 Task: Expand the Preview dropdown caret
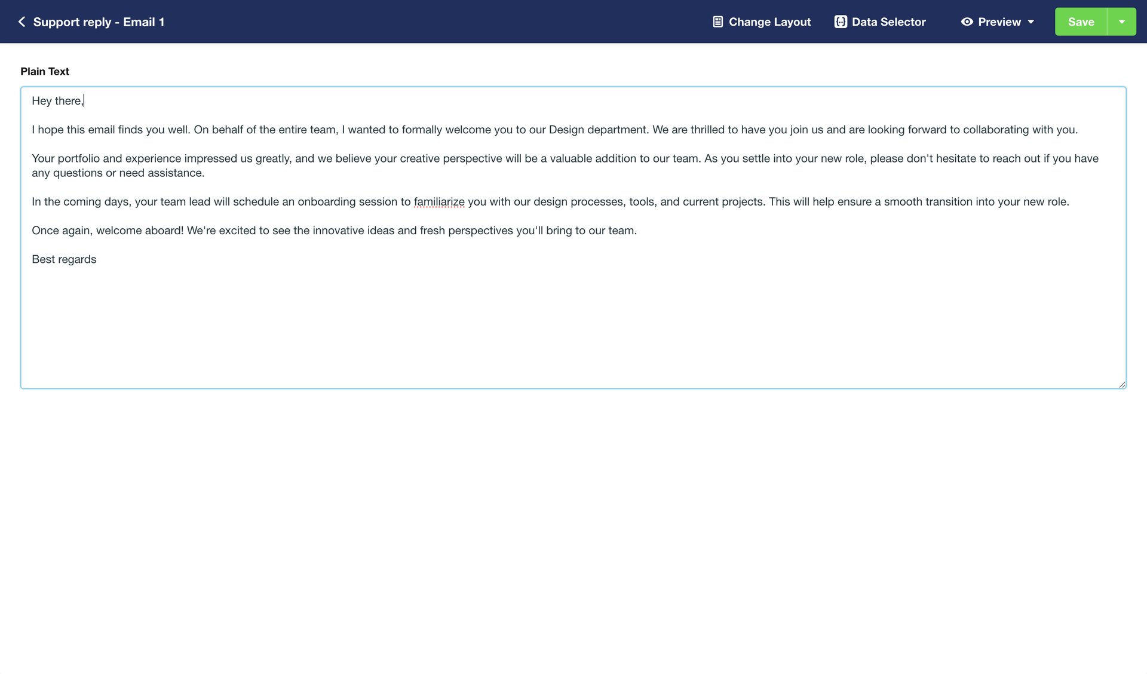(x=1031, y=22)
